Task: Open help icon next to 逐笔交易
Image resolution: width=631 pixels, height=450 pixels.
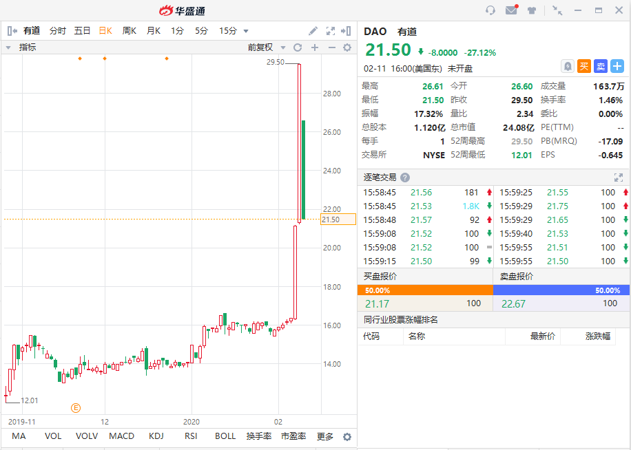Action: [405, 178]
